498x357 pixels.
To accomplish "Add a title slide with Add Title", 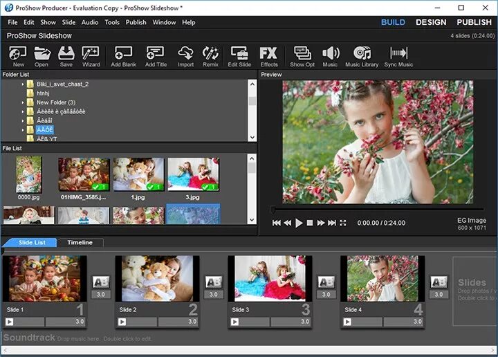I will (156, 56).
